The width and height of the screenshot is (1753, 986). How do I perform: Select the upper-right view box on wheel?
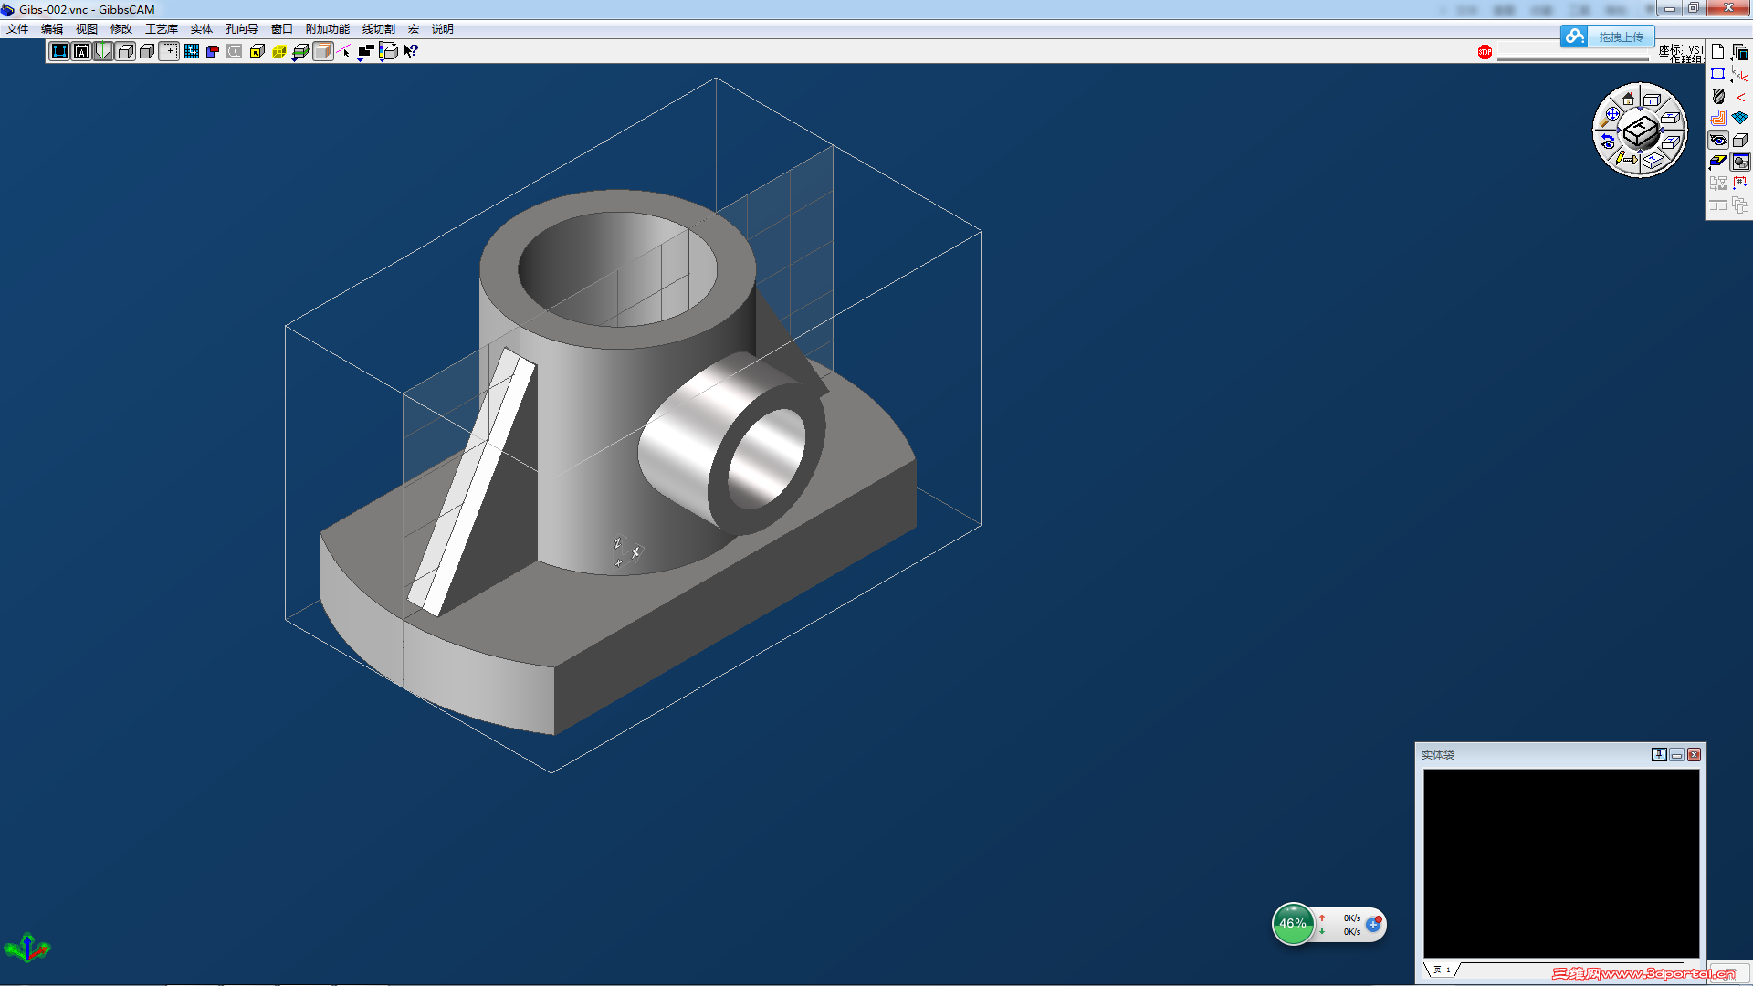point(1671,119)
